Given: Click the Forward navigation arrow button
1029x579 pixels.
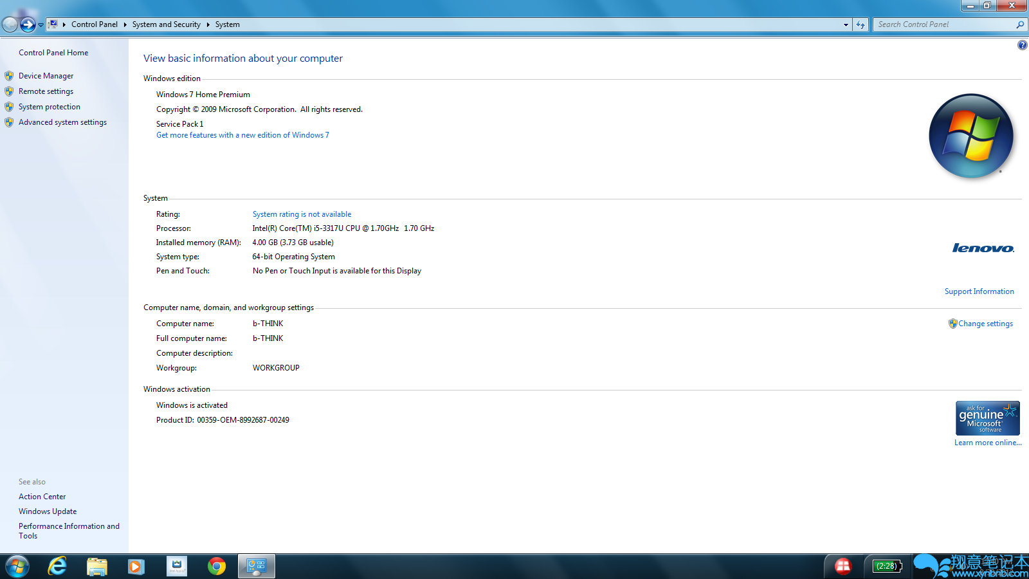Looking at the screenshot, I should [x=28, y=24].
